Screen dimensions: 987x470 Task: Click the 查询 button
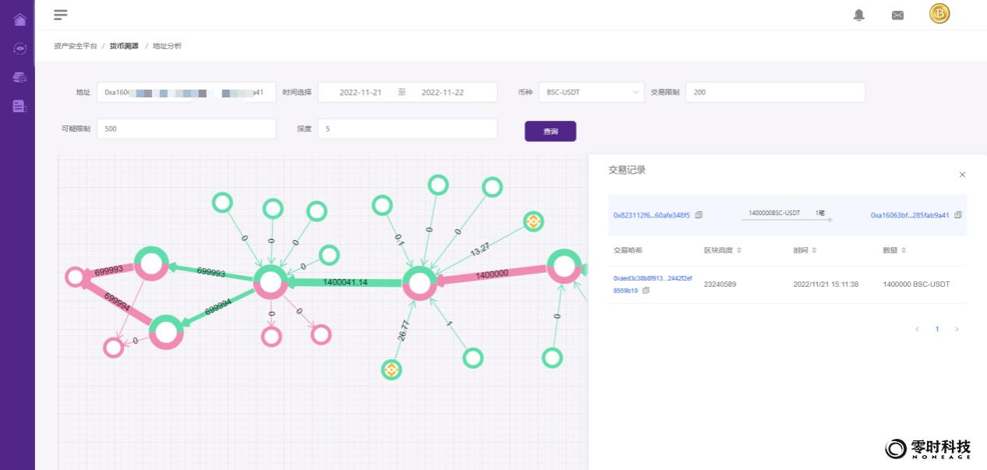pyautogui.click(x=550, y=131)
